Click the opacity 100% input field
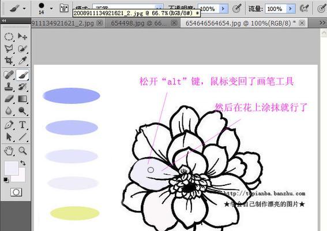327x231 pixels. (x=209, y=9)
